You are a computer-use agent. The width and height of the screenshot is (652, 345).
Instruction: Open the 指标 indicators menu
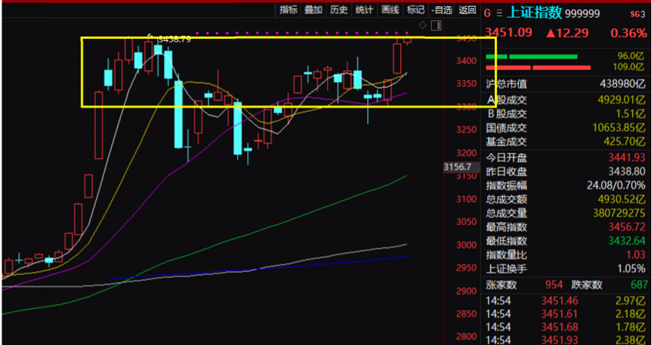pyautogui.click(x=288, y=10)
